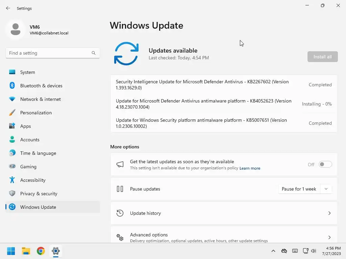346x259 pixels.
Task: Click the Install all button
Action: [322, 57]
